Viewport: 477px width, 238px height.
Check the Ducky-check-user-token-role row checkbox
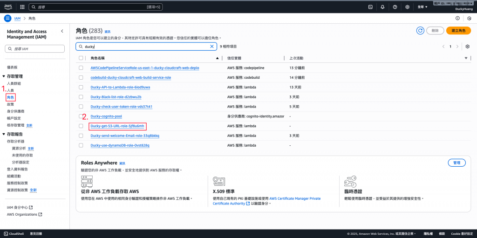(81, 107)
